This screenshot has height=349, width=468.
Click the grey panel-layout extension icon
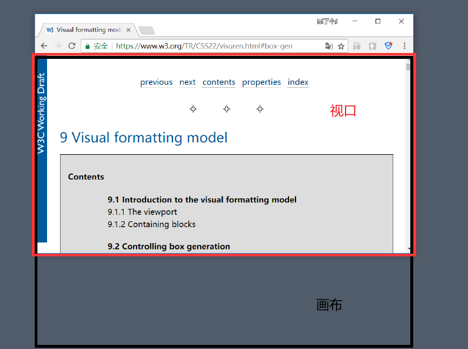[x=357, y=46]
